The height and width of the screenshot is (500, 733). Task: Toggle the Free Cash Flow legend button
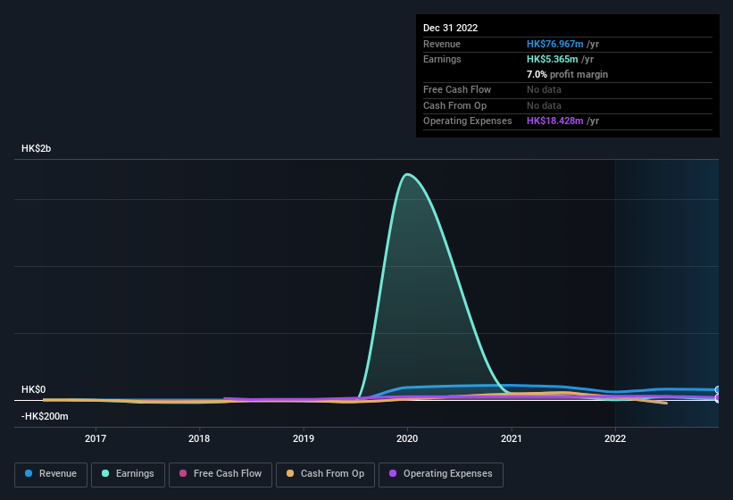(x=221, y=474)
